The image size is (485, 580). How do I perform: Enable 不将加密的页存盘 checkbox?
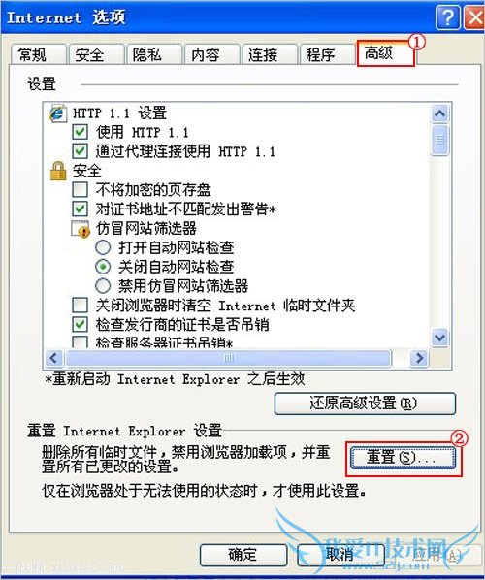[80, 190]
